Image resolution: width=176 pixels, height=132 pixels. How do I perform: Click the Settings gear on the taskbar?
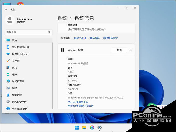point(100,128)
